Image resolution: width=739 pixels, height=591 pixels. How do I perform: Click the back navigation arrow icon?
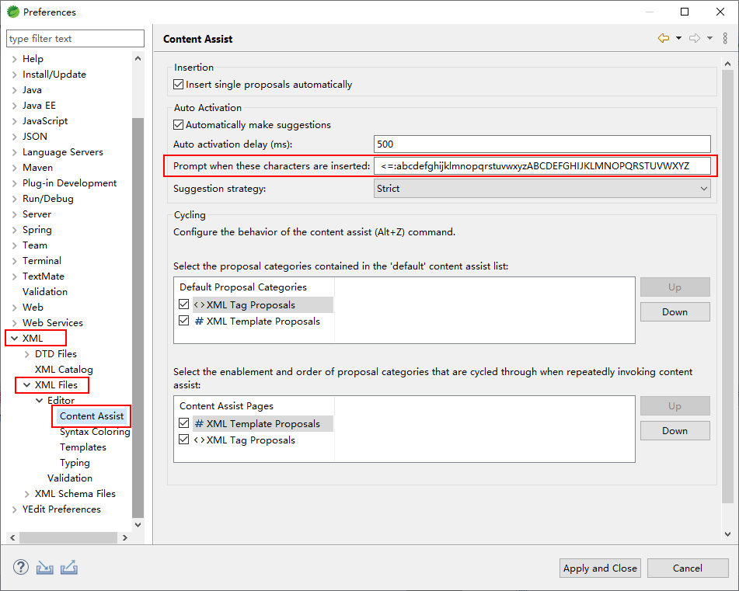(x=664, y=38)
